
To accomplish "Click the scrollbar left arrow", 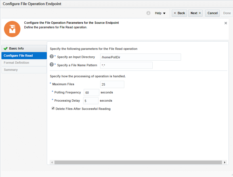I will pos(52,162).
